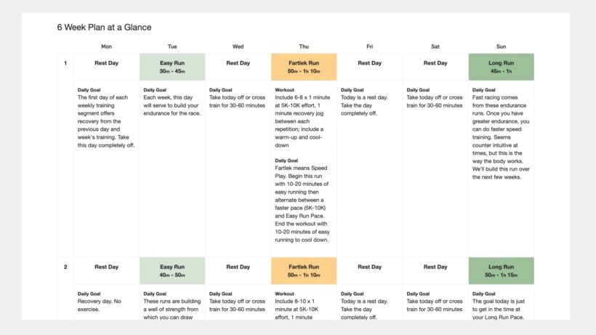Select week 1 Fartlek Run orange block
596x335 pixels.
click(304, 66)
